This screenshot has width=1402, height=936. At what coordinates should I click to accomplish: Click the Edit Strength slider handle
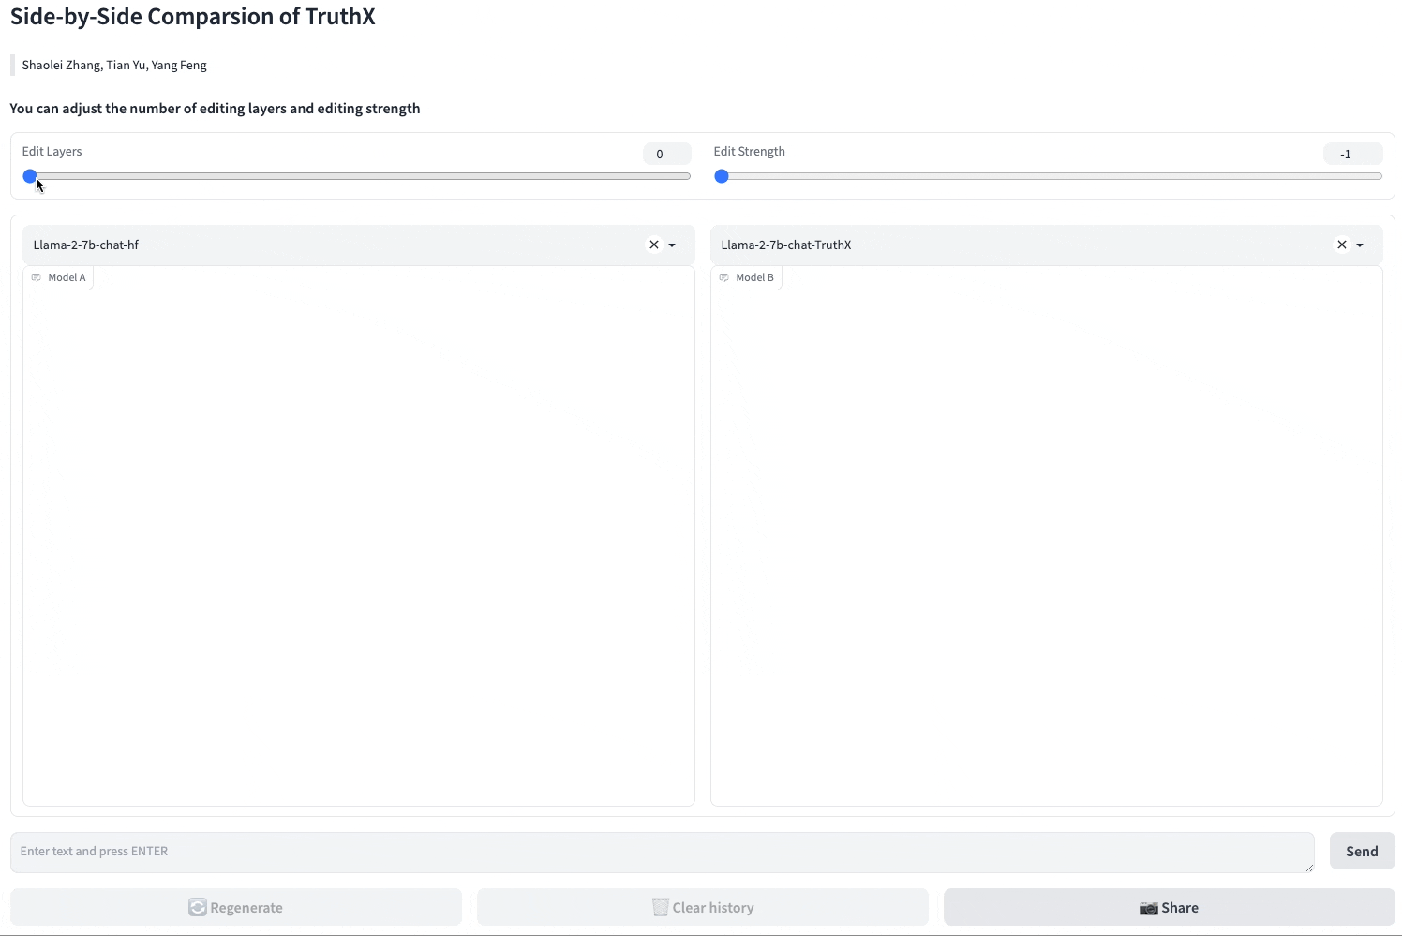[722, 176]
